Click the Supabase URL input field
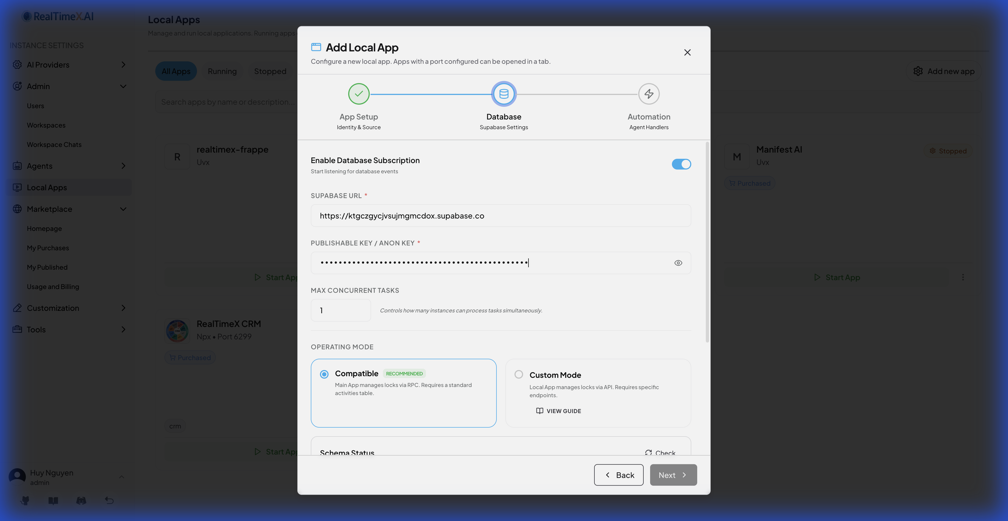 (501, 216)
